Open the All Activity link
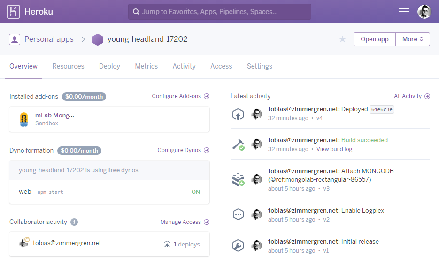439x269 pixels. [408, 96]
